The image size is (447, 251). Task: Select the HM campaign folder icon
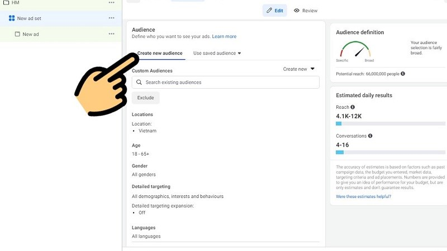(x=6, y=2)
